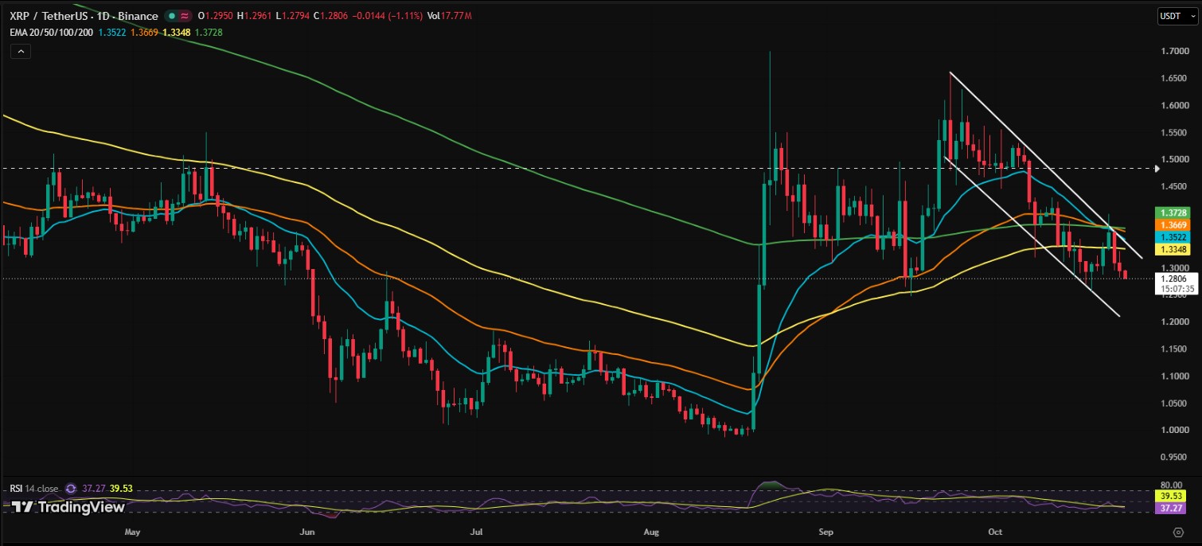This screenshot has height=546, width=1202.
Task: Click the low value L 1.2794 in legend
Action: 294,16
